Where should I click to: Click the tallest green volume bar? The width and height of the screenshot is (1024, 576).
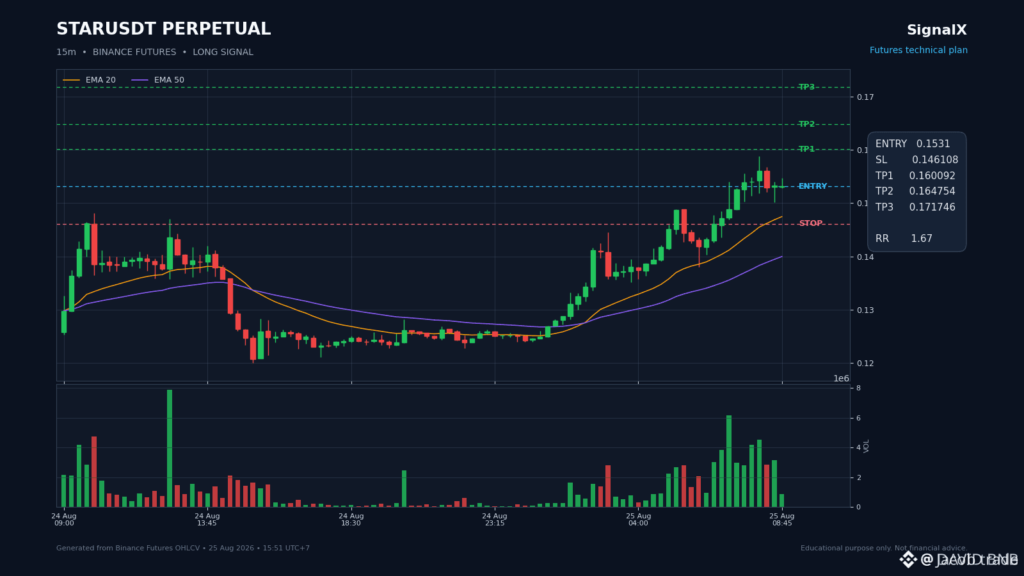click(170, 448)
